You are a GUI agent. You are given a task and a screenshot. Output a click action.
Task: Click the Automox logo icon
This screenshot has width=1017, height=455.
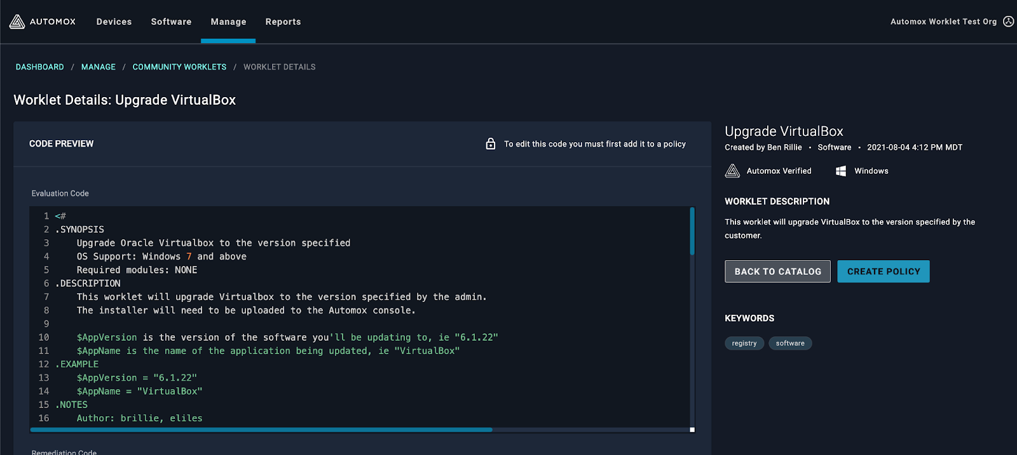(17, 22)
